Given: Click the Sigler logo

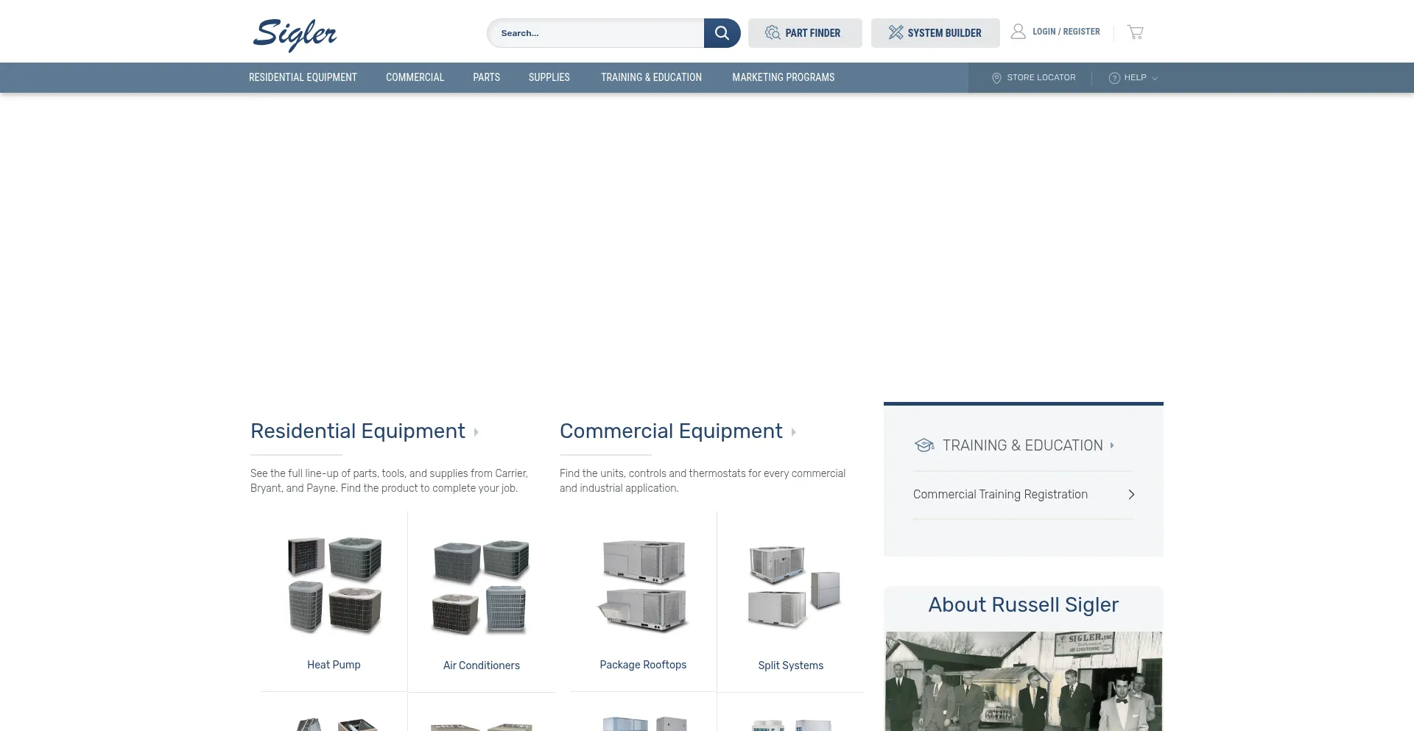Looking at the screenshot, I should pyautogui.click(x=295, y=35).
